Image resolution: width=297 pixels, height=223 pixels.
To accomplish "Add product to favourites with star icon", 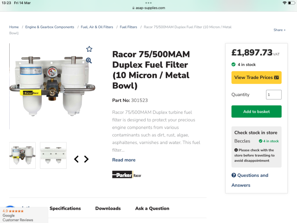I will (89, 49).
